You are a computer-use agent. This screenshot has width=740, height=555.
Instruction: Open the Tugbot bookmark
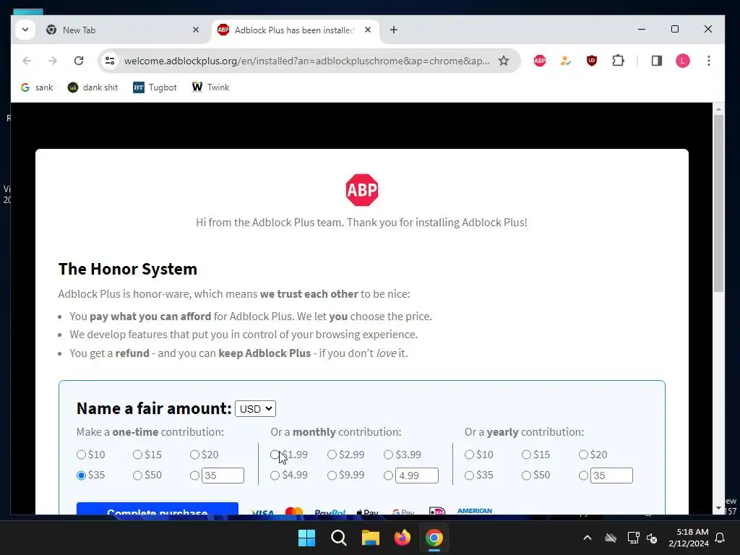click(155, 87)
